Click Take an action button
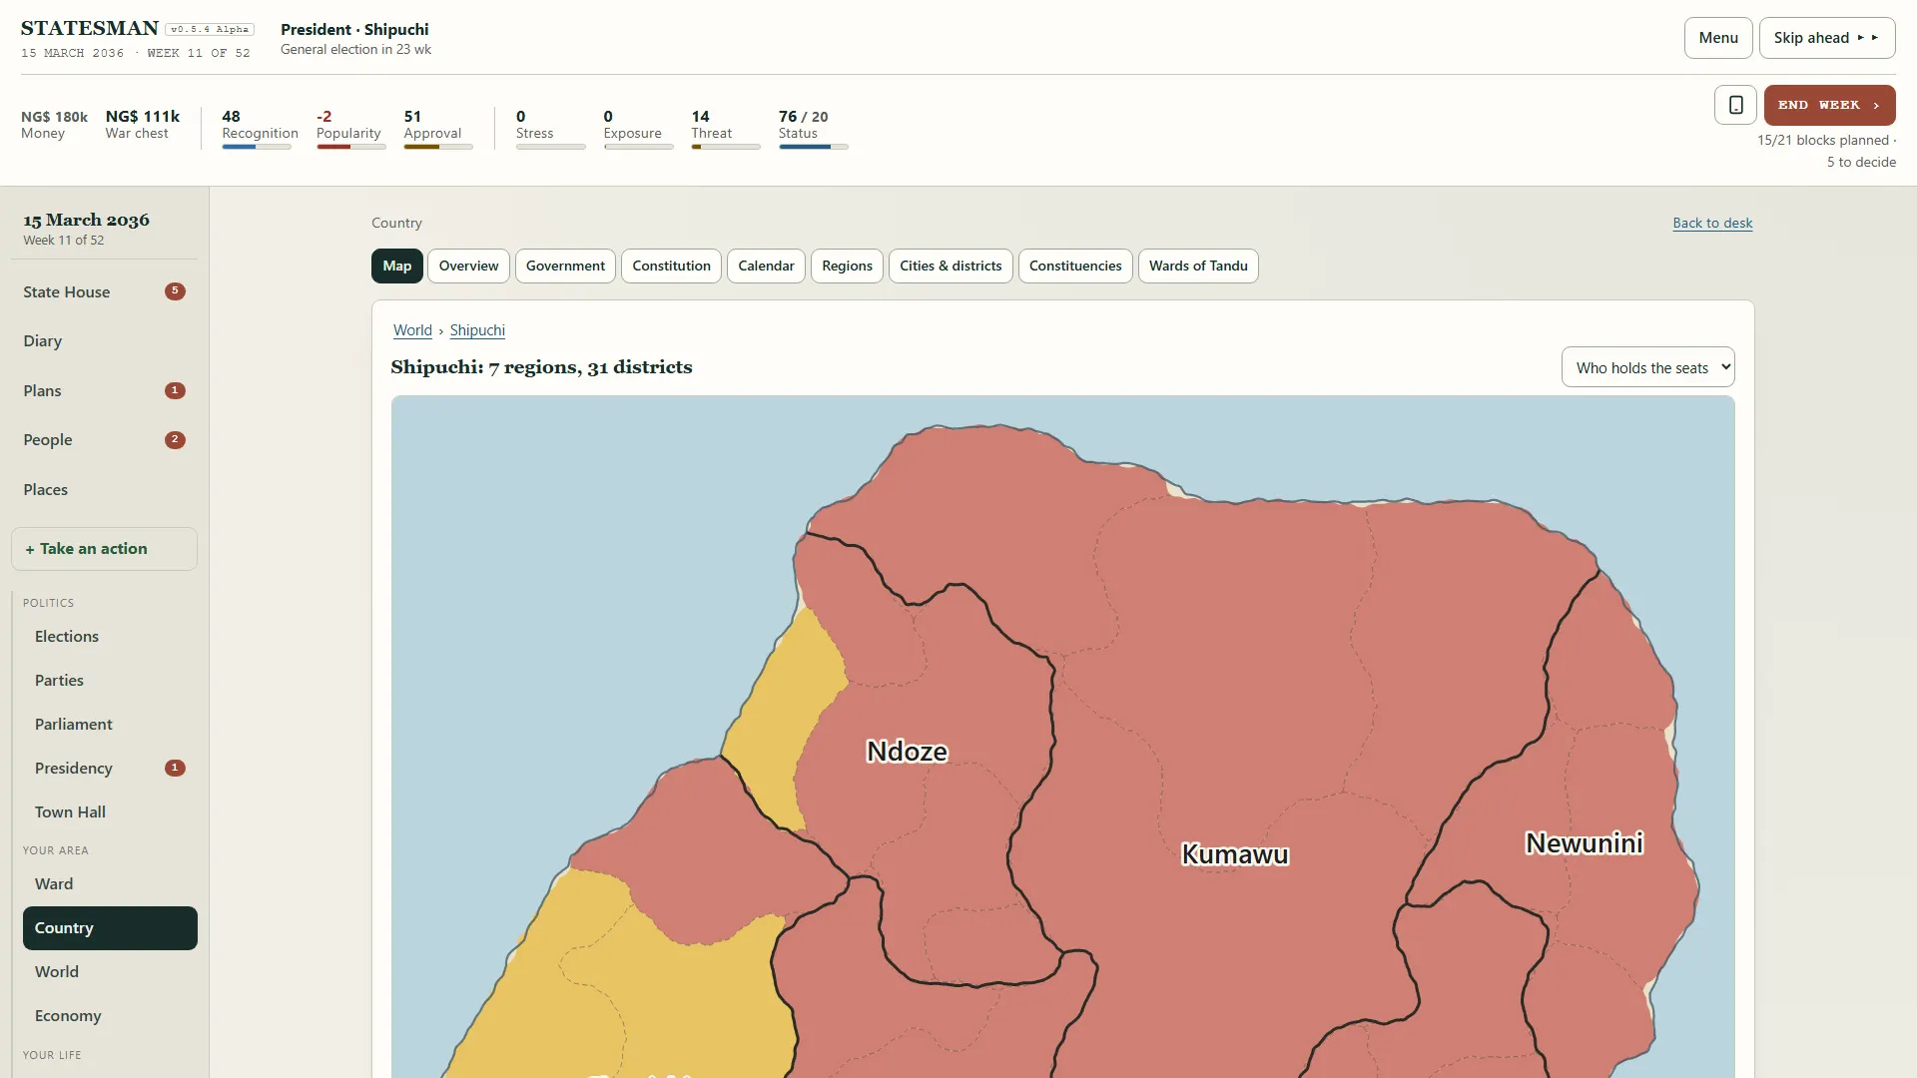Viewport: 1917px width, 1078px height. point(104,549)
